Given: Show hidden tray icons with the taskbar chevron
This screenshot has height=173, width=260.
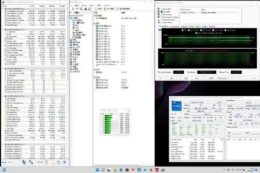Looking at the screenshot, I should coord(224,170).
